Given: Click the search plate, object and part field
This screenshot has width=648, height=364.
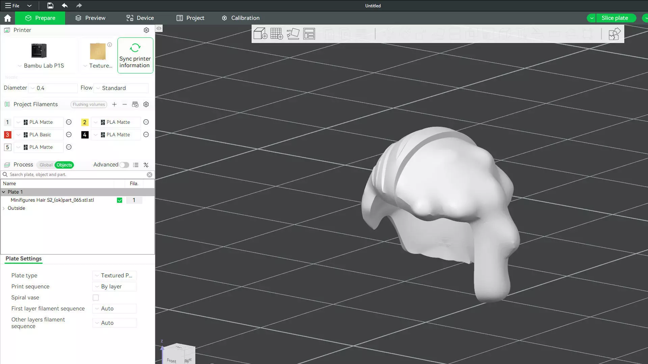Looking at the screenshot, I should (x=77, y=175).
